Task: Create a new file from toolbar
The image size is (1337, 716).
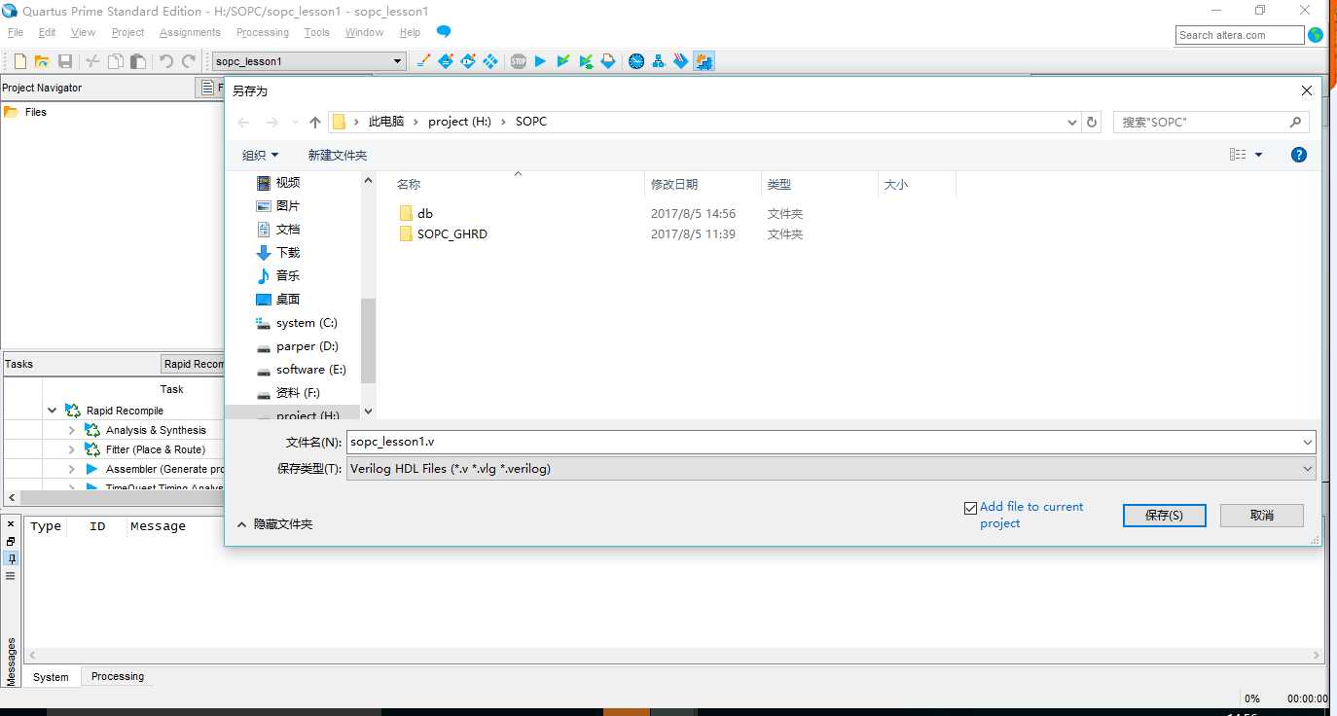Action: [x=19, y=61]
